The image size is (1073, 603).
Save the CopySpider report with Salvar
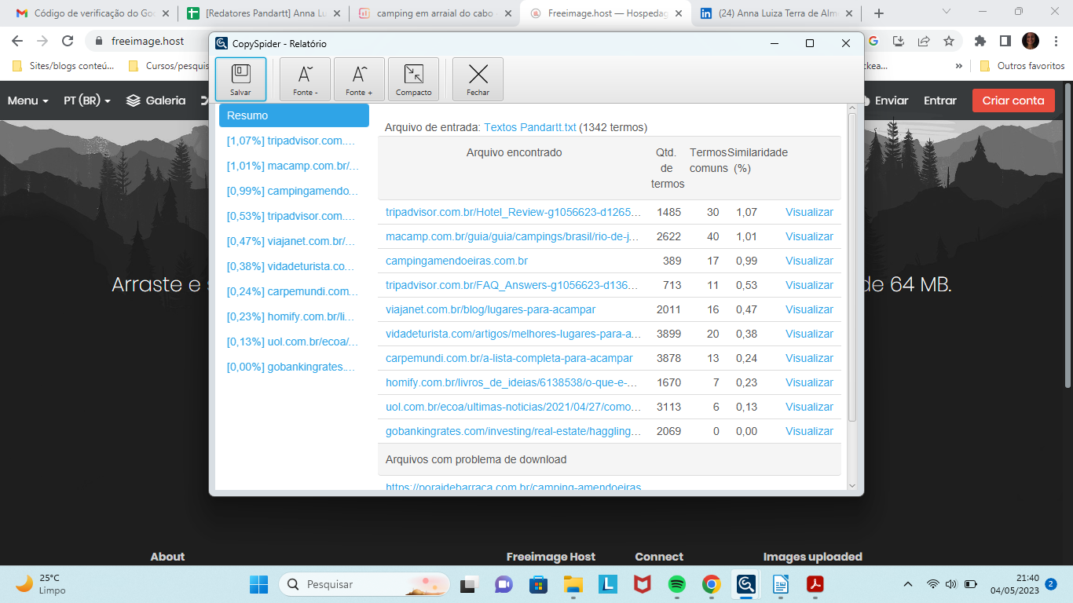(240, 79)
